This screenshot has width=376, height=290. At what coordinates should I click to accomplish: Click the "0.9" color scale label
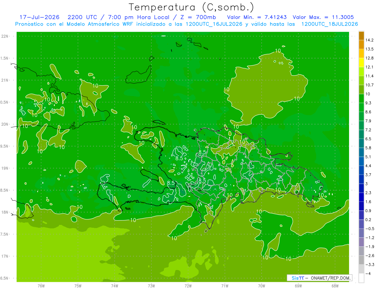tap(369, 211)
